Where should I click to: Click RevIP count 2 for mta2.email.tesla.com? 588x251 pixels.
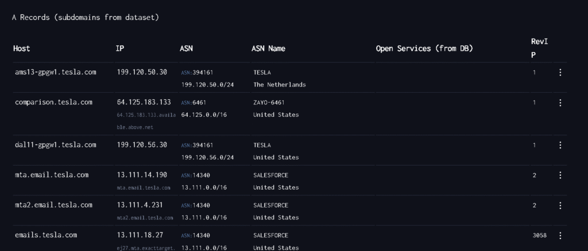click(x=535, y=205)
